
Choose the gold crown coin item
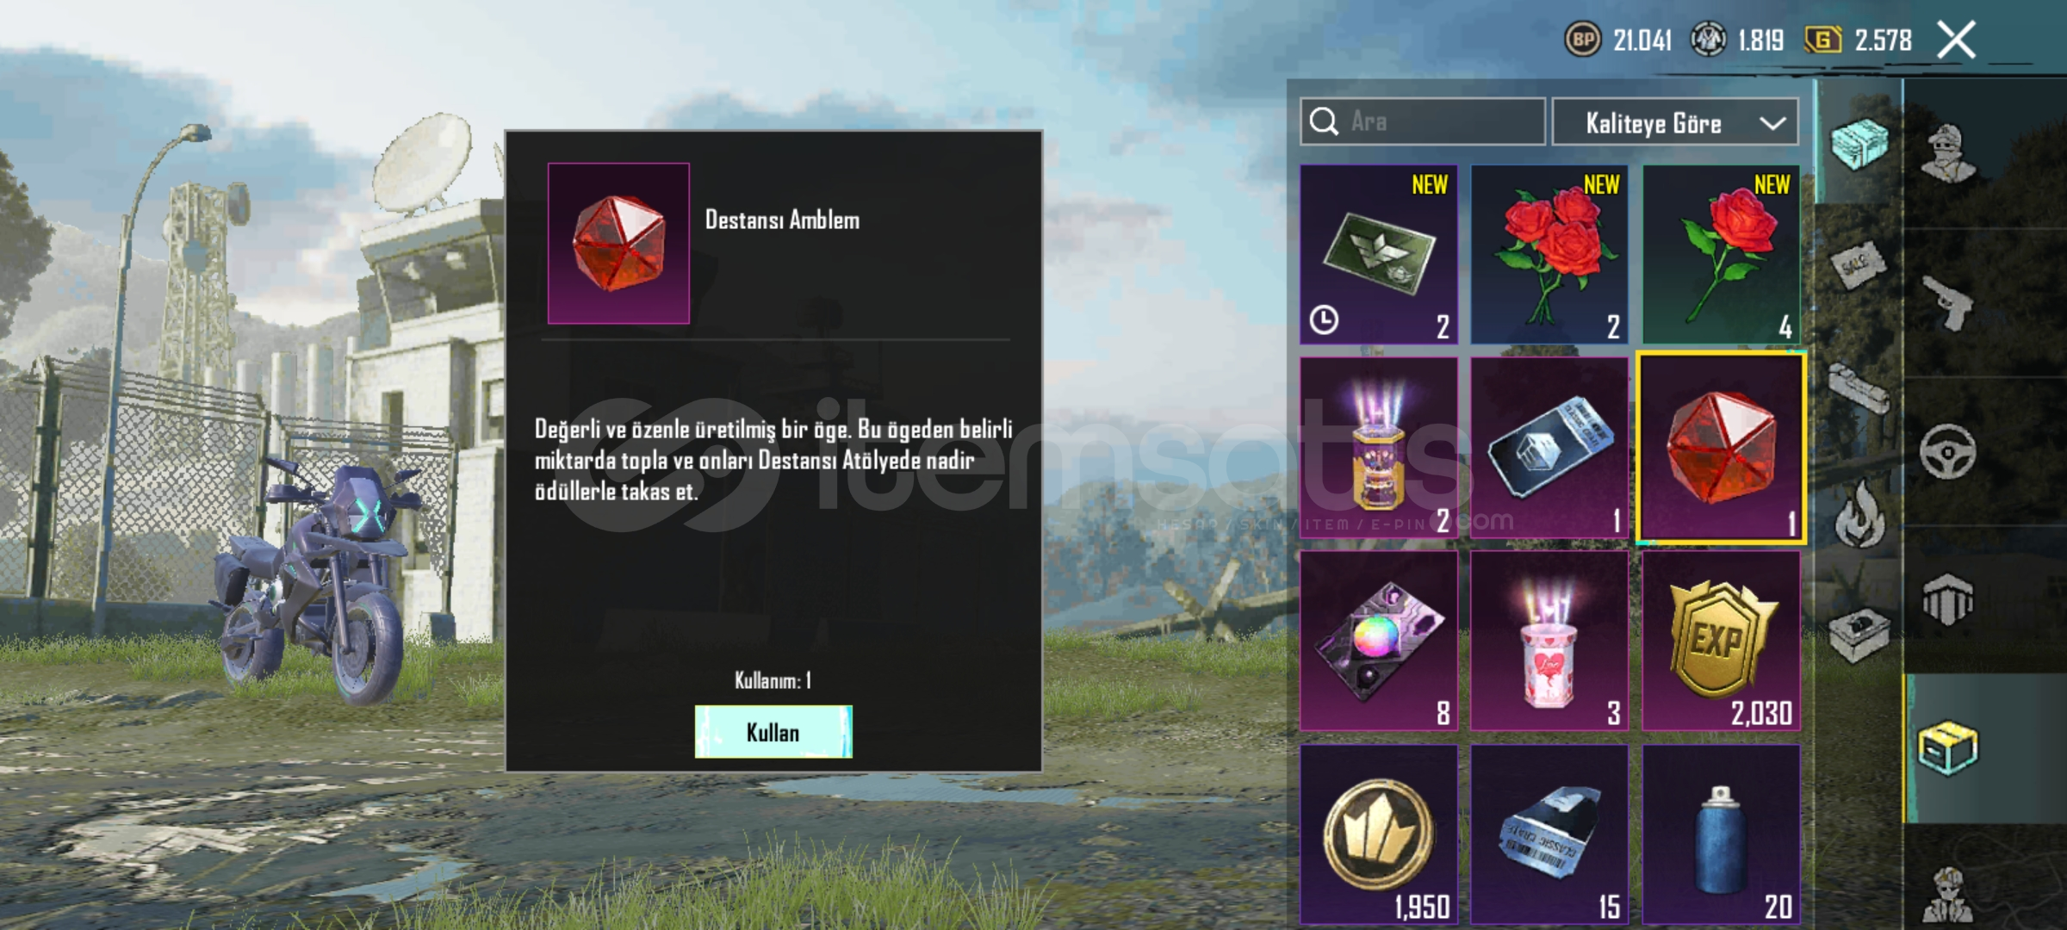pos(1379,834)
